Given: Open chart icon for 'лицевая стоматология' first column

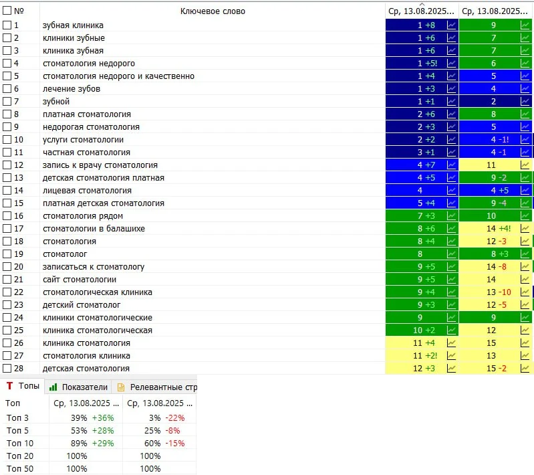Looking at the screenshot, I should pyautogui.click(x=451, y=190).
